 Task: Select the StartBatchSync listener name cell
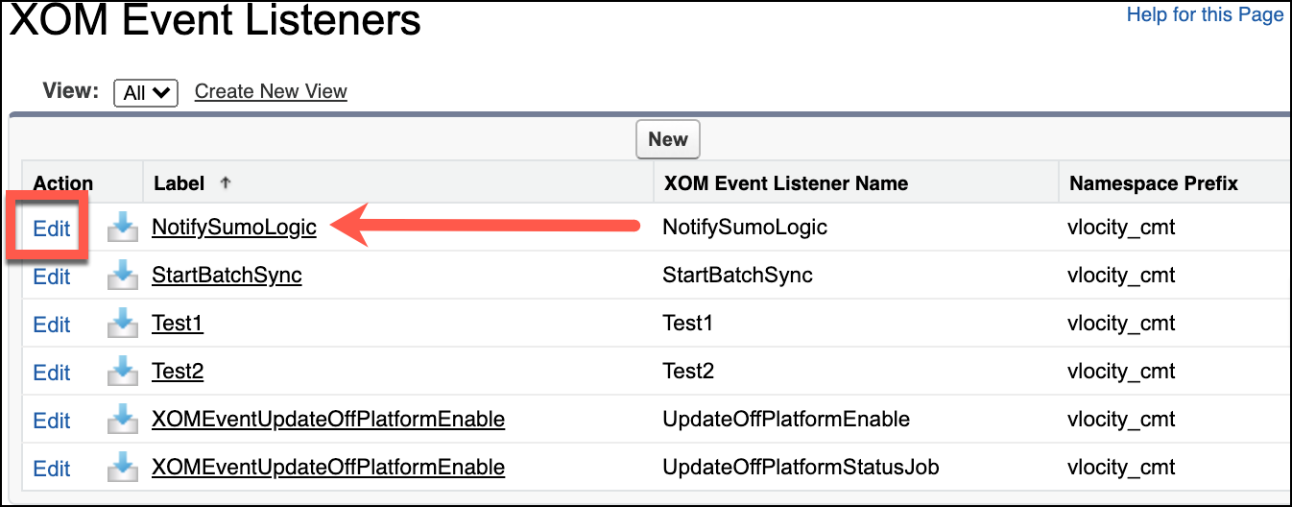coord(737,276)
